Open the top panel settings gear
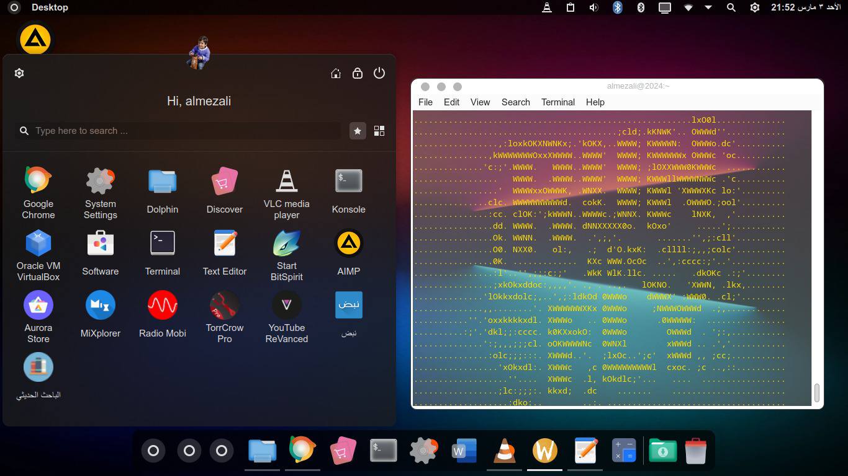The image size is (848, 476). click(755, 7)
